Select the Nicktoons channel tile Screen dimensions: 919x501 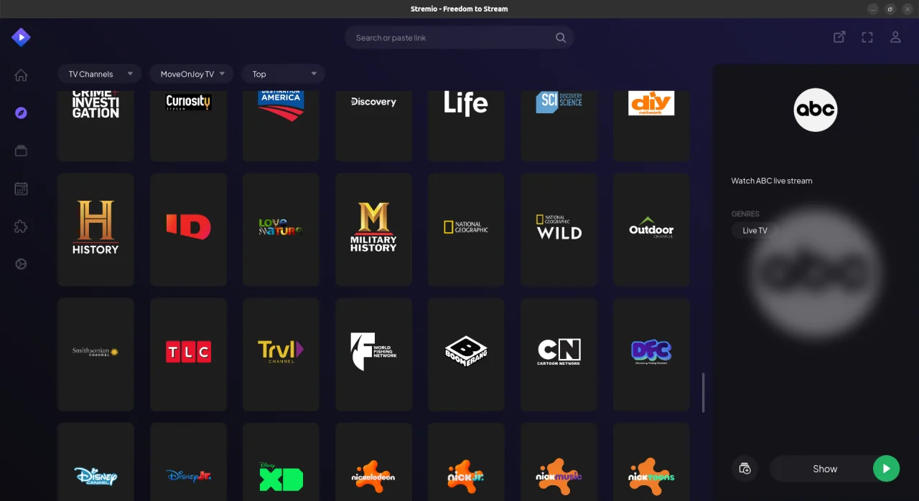click(x=651, y=462)
